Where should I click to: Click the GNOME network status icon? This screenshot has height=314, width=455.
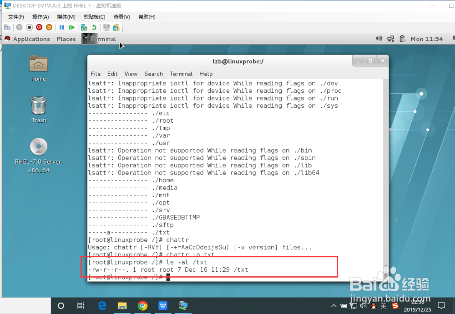coord(390,39)
